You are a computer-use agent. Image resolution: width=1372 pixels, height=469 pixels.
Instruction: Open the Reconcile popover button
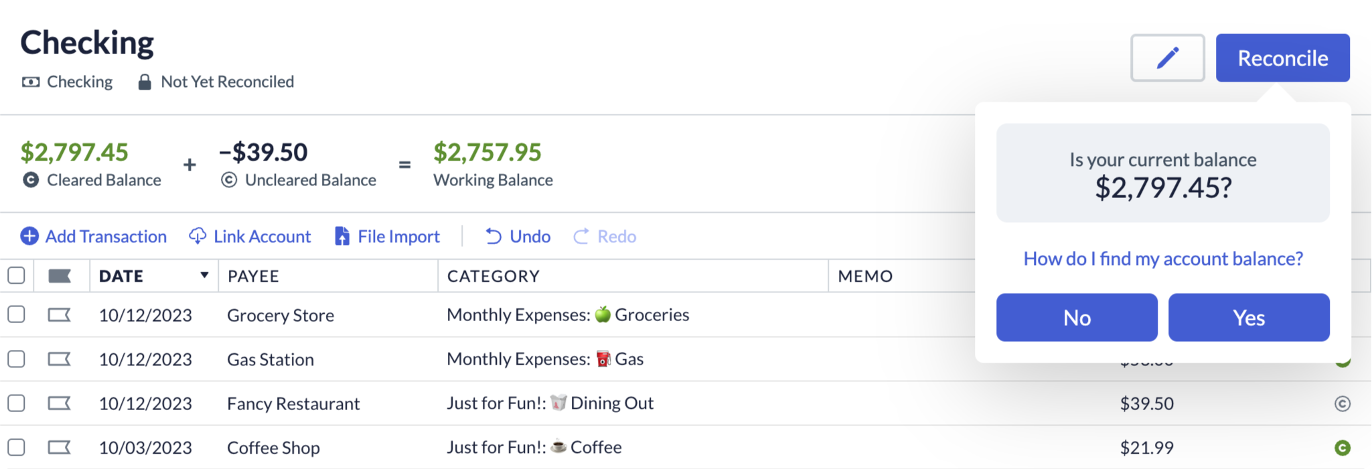1282,58
